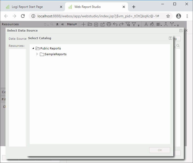This screenshot has height=163, width=193.
Task: Open help for Select Catalog dialog
Action: pos(170,38)
